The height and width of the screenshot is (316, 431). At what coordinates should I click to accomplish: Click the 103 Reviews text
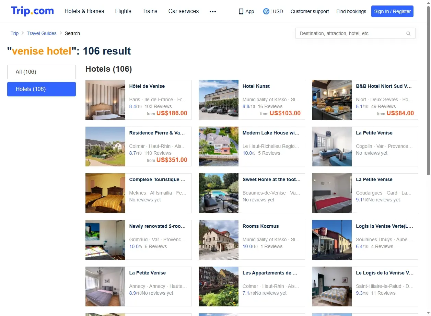(x=158, y=106)
